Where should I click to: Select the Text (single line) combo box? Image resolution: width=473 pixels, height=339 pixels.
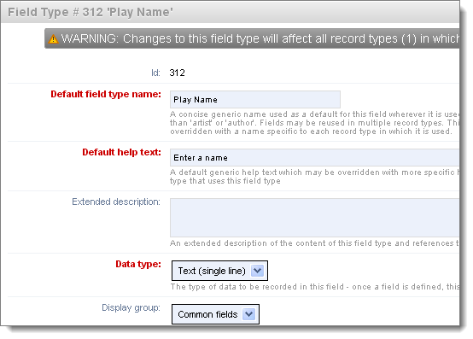coord(219,271)
